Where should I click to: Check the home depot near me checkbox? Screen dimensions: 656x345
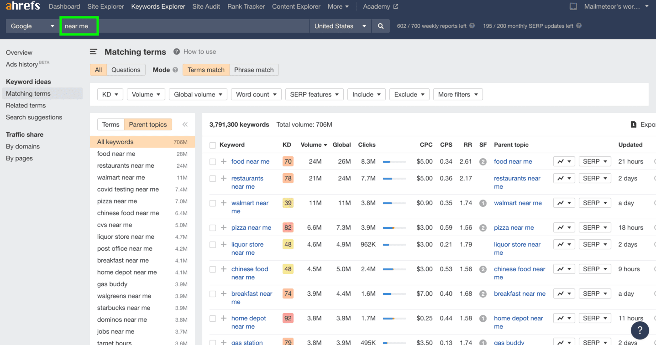click(x=212, y=318)
